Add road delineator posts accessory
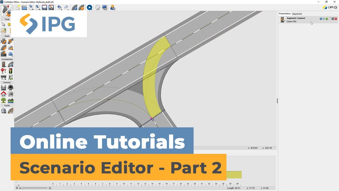The height and width of the screenshot is (191, 339). point(11,77)
